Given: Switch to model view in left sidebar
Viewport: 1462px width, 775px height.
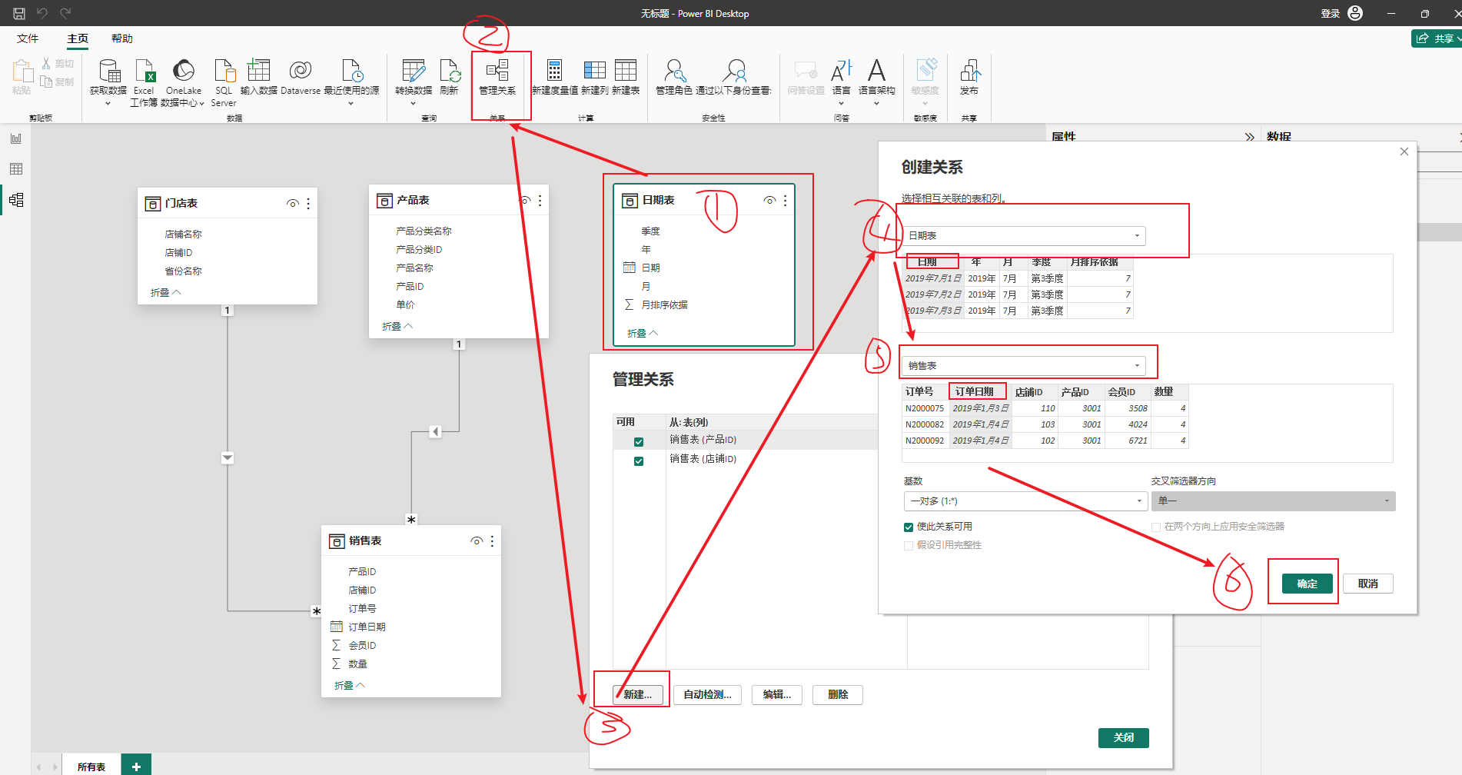Looking at the screenshot, I should tap(16, 200).
